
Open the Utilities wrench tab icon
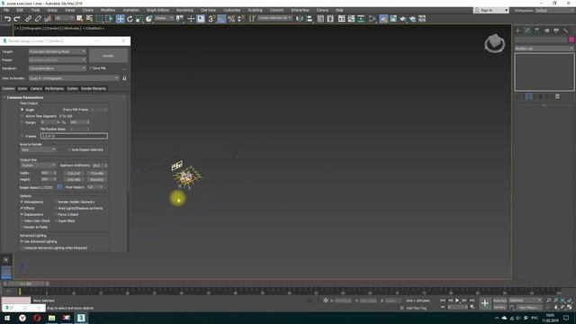pyautogui.click(x=566, y=31)
